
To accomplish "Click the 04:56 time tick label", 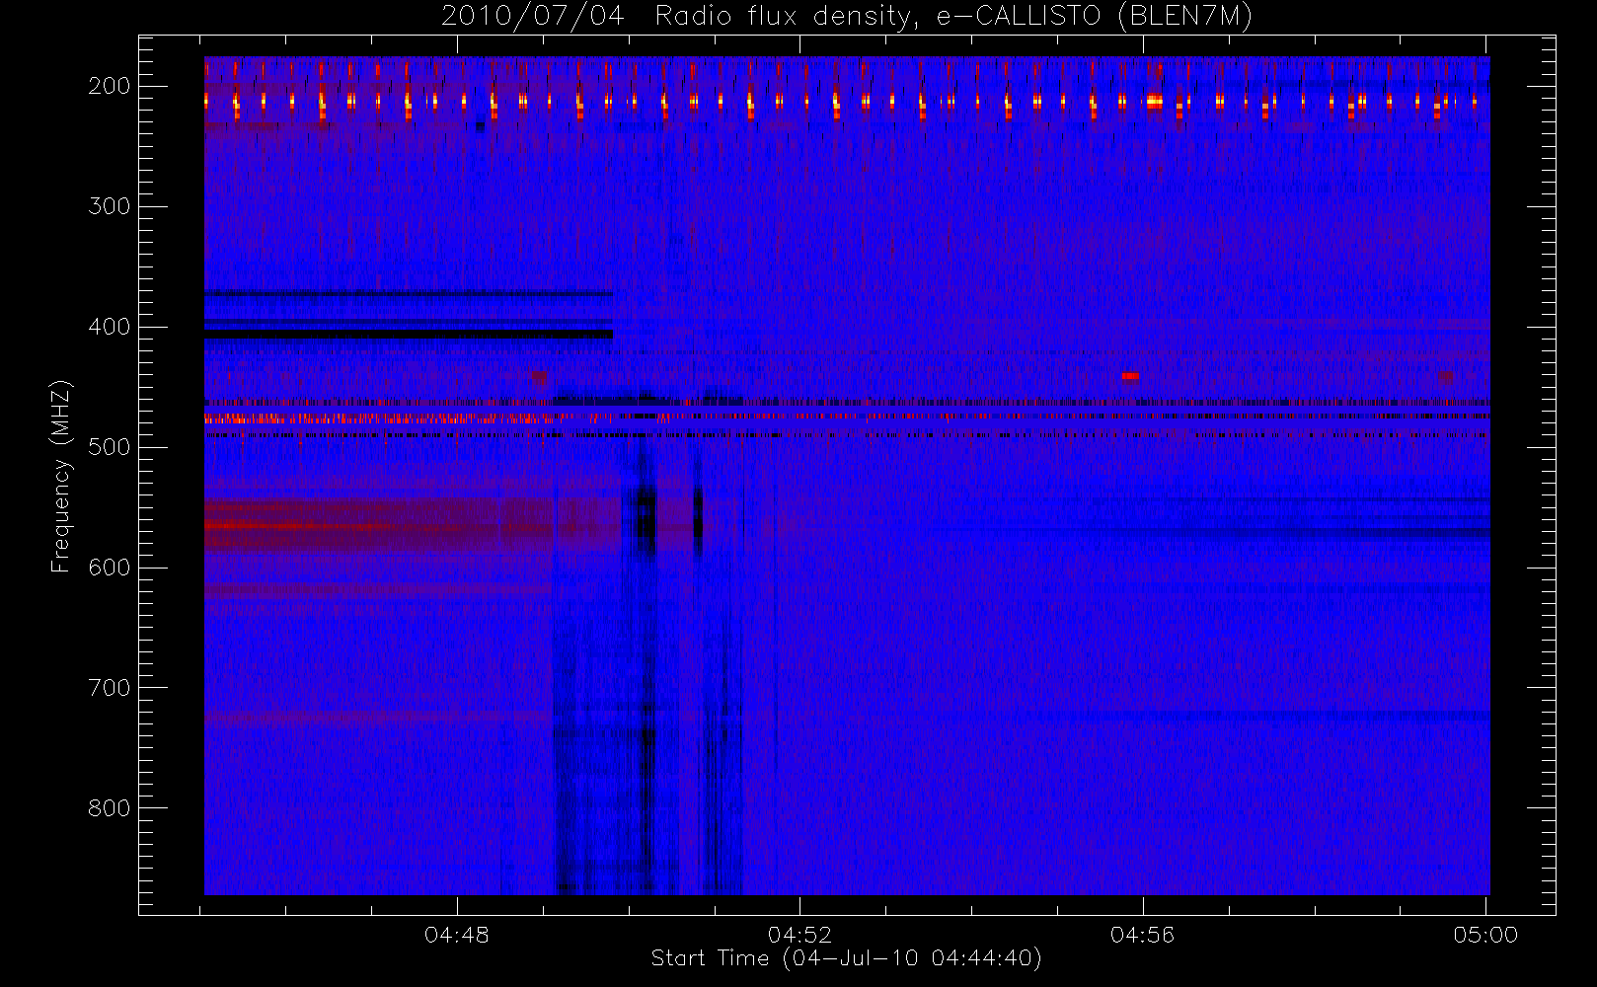I will click(x=1142, y=935).
